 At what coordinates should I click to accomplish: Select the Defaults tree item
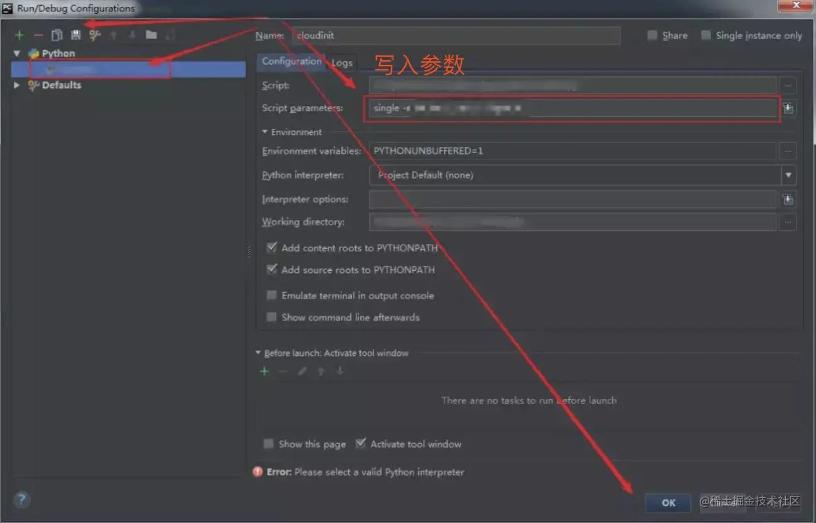[62, 85]
